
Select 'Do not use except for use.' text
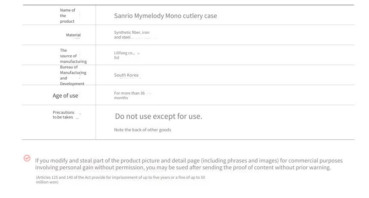tap(158, 116)
